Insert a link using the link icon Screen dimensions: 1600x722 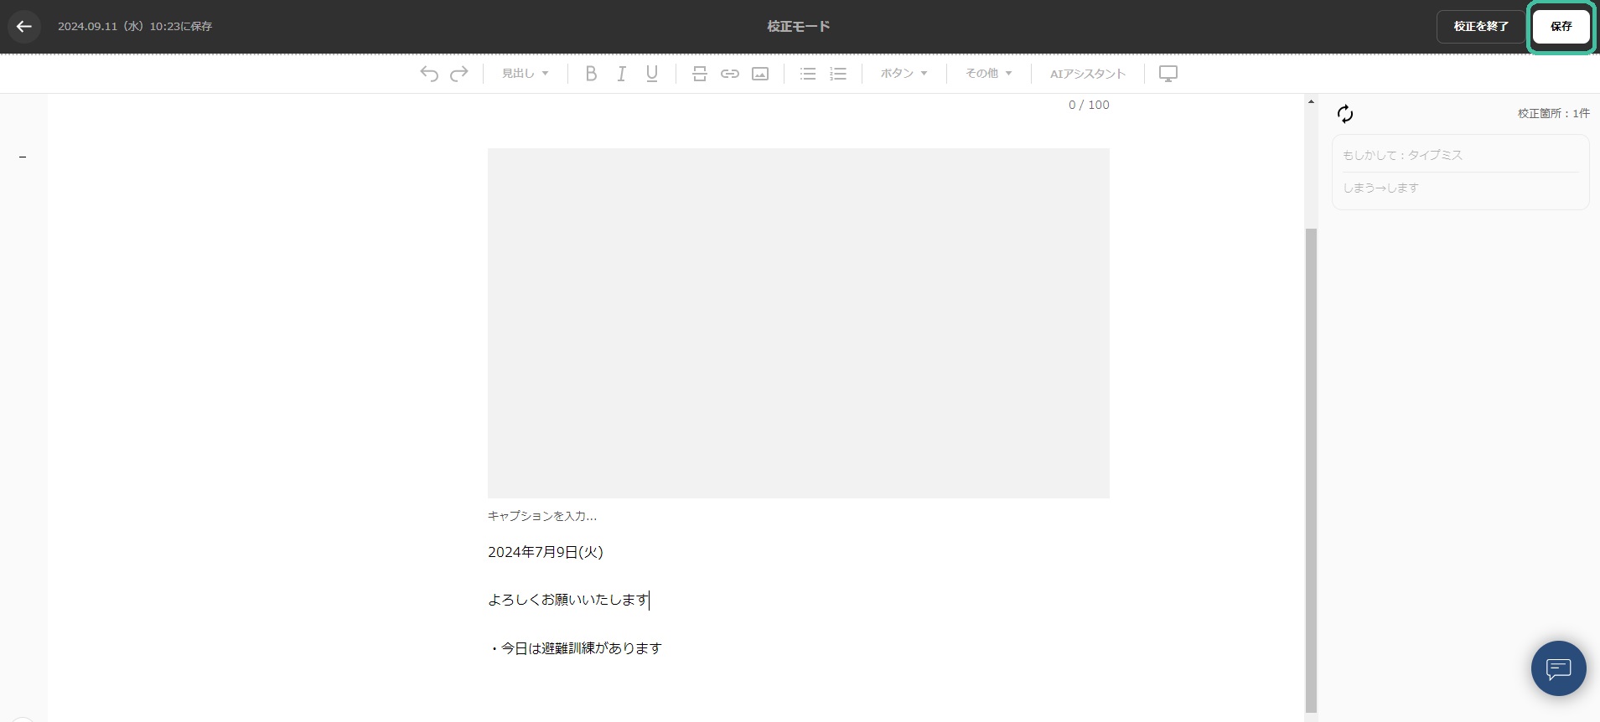730,74
